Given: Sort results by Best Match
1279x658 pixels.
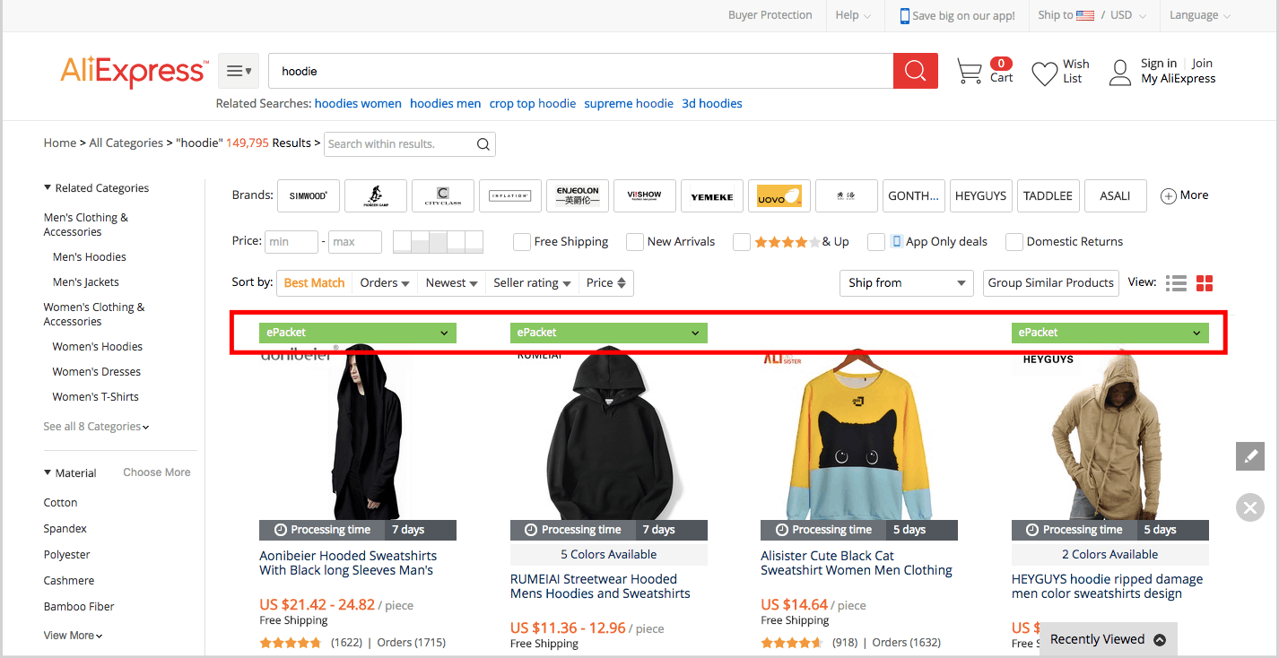Looking at the screenshot, I should click(x=314, y=283).
